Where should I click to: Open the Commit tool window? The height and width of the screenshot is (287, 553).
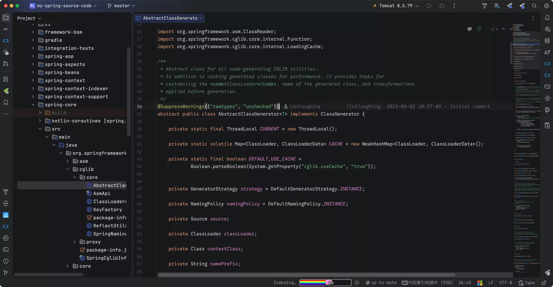point(6,29)
